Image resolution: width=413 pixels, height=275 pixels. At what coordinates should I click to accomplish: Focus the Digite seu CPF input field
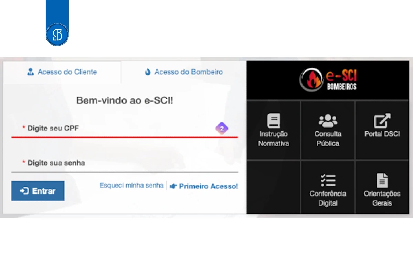125,129
